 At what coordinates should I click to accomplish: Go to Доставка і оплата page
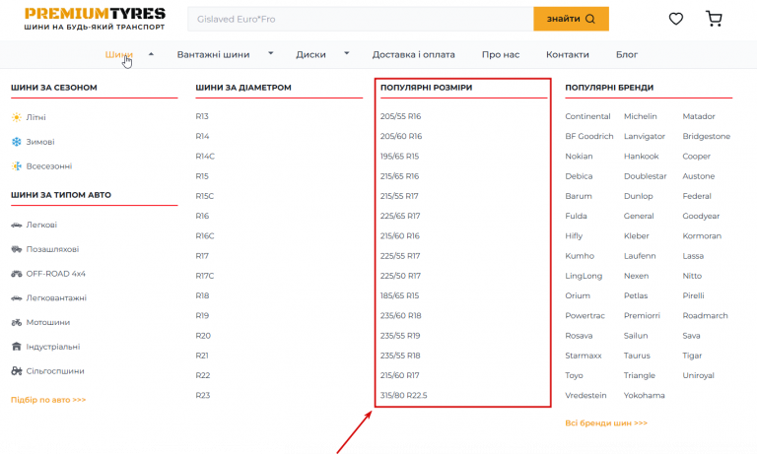413,54
